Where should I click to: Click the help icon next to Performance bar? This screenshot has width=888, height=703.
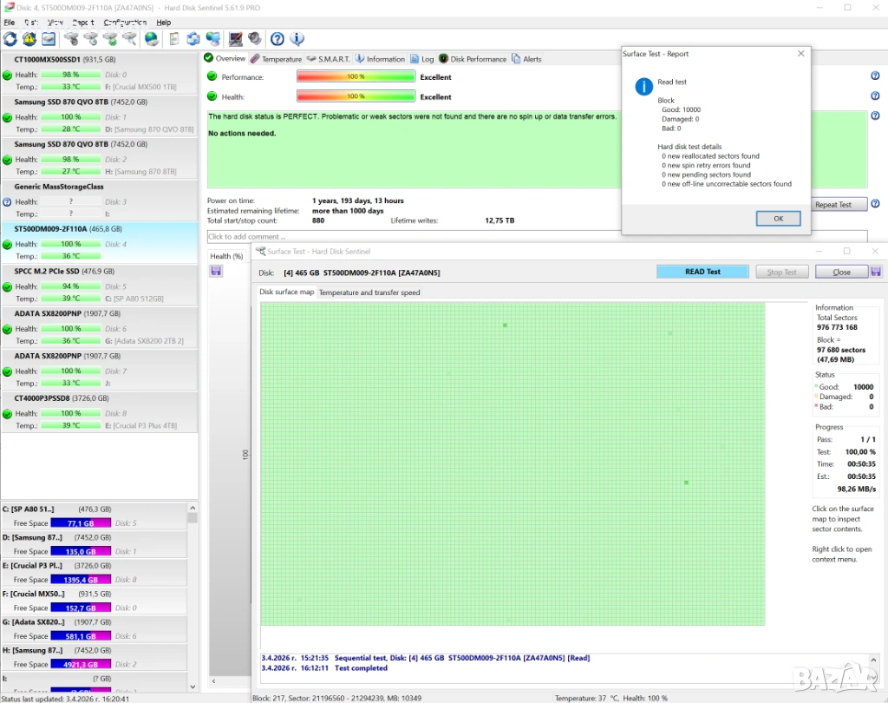coord(875,76)
